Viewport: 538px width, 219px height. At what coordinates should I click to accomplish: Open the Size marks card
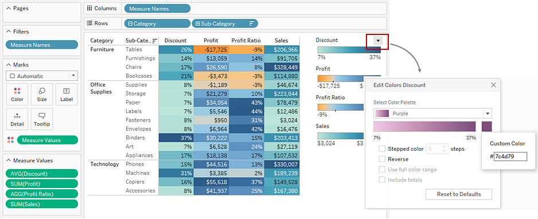pos(42,94)
